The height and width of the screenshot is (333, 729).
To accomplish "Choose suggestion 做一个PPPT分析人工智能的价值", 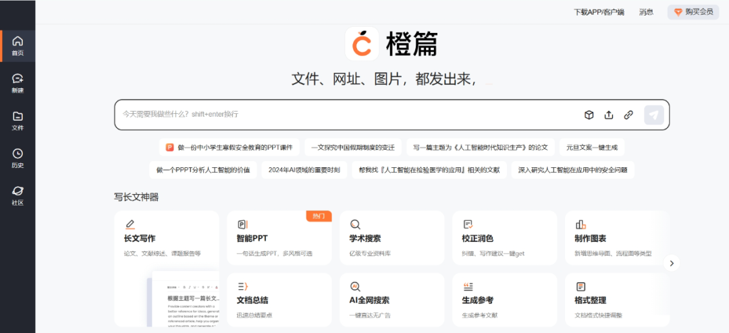I will pos(203,170).
